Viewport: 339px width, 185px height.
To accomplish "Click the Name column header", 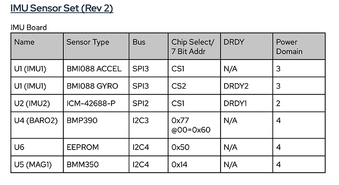I will (37, 46).
